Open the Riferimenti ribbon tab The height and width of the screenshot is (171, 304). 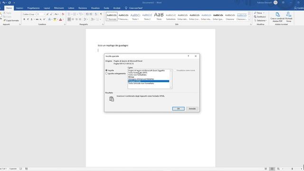click(59, 8)
